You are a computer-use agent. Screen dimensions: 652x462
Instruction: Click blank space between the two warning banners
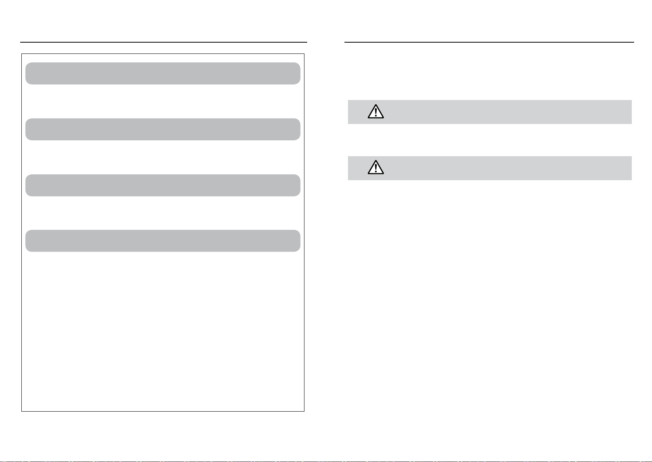click(490, 140)
